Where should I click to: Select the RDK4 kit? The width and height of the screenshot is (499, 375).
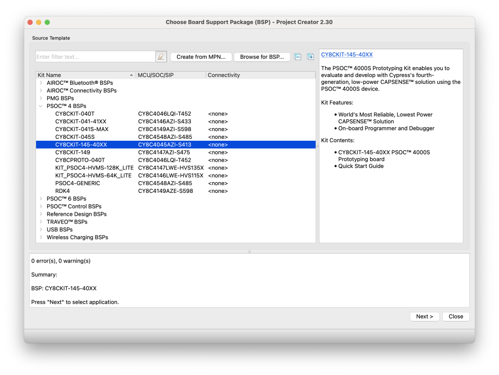tap(62, 191)
